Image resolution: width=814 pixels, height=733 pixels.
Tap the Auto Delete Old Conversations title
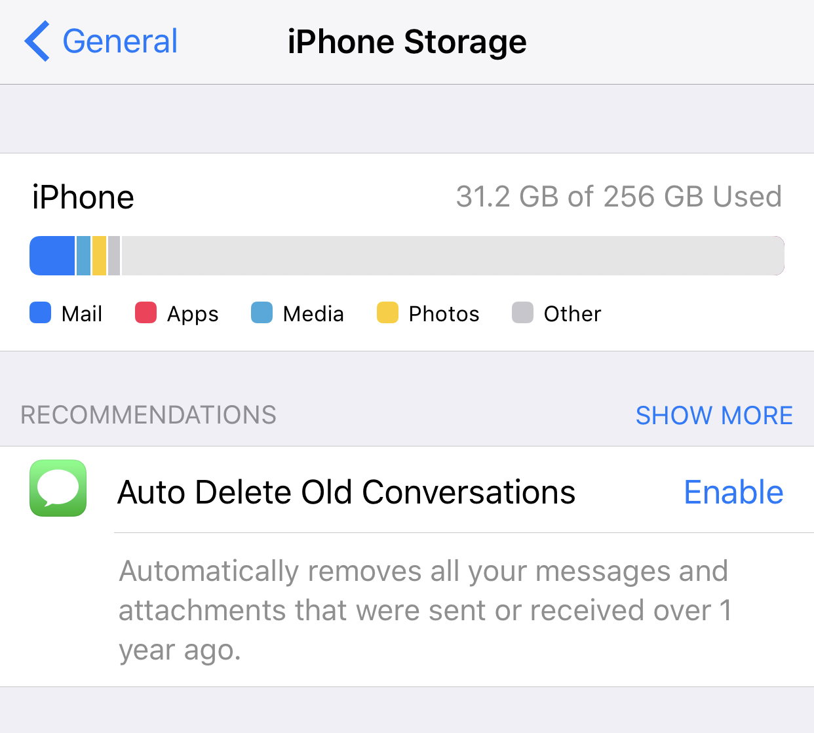pyautogui.click(x=346, y=492)
